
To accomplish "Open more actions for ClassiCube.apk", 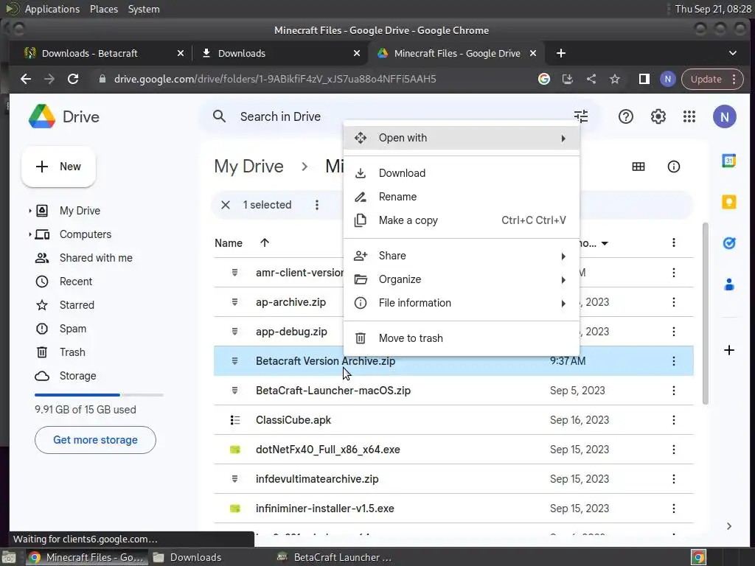I will pyautogui.click(x=673, y=420).
